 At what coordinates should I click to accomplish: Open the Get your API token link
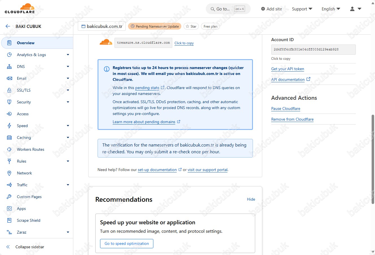click(x=288, y=69)
